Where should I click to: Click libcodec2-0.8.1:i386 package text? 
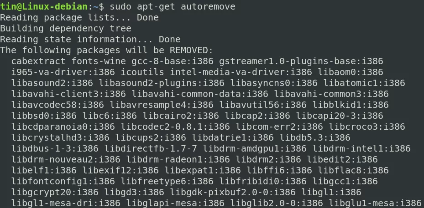point(175,127)
